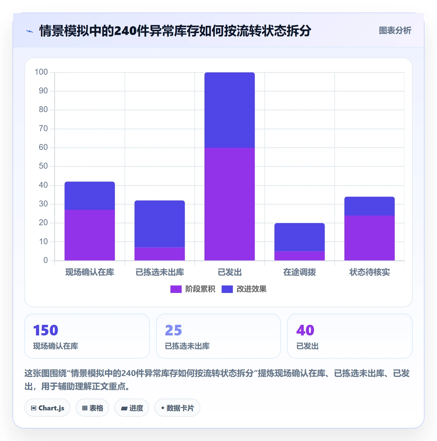Click the description paragraph starting 这张图围绕
This screenshot has width=437, height=441.
[x=217, y=380]
